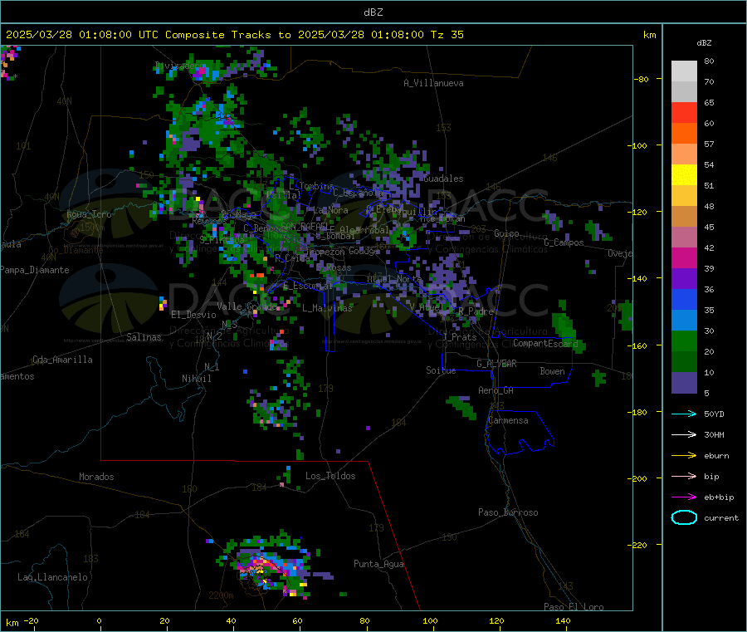The image size is (747, 632).
Task: Click the 'Paso_Barroso' map label
Action: [x=508, y=512]
